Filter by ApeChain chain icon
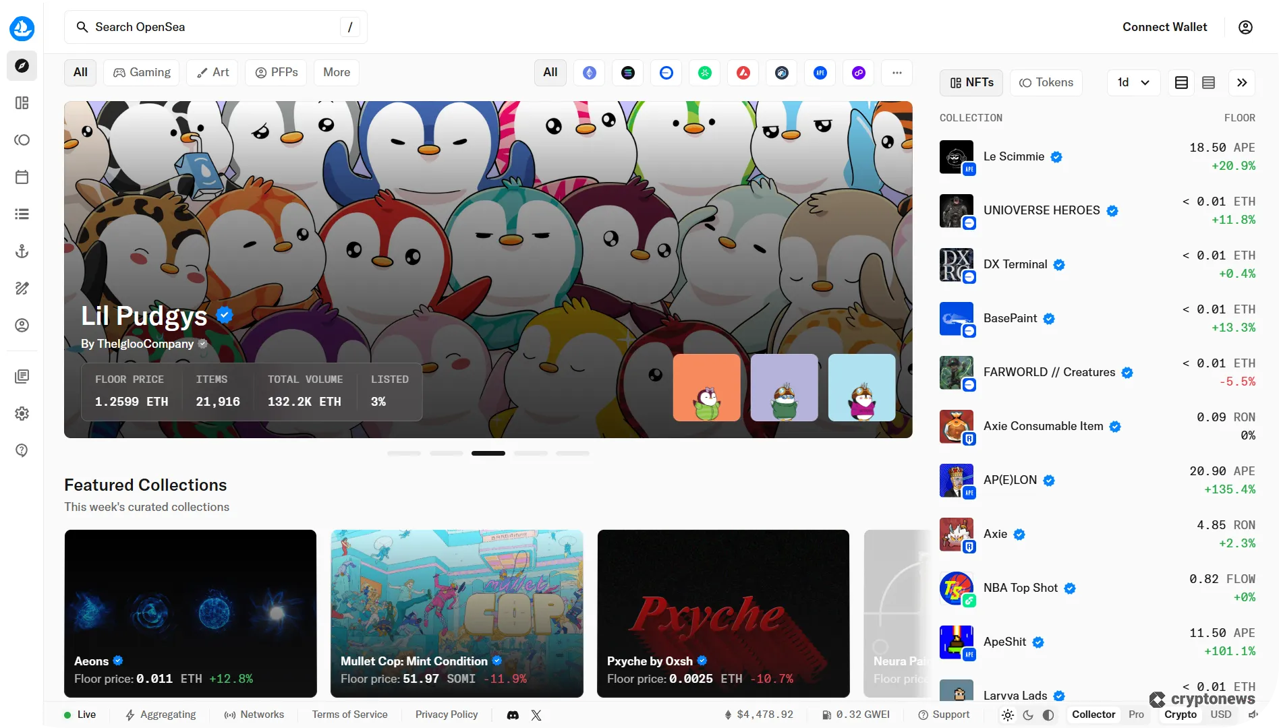 820,73
